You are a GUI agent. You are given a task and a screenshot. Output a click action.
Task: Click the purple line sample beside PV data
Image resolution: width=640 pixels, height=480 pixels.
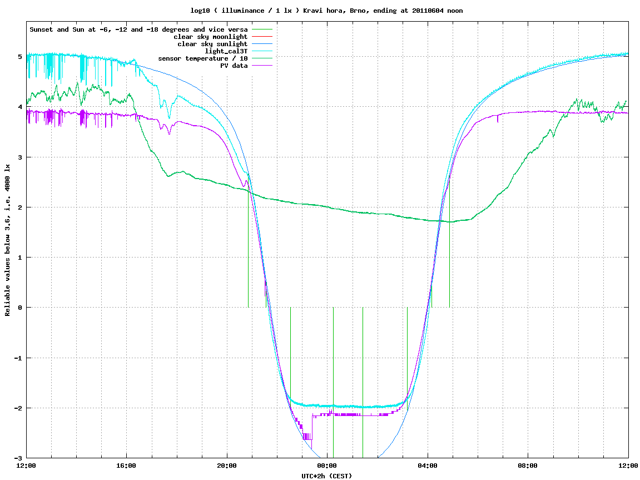coord(262,66)
